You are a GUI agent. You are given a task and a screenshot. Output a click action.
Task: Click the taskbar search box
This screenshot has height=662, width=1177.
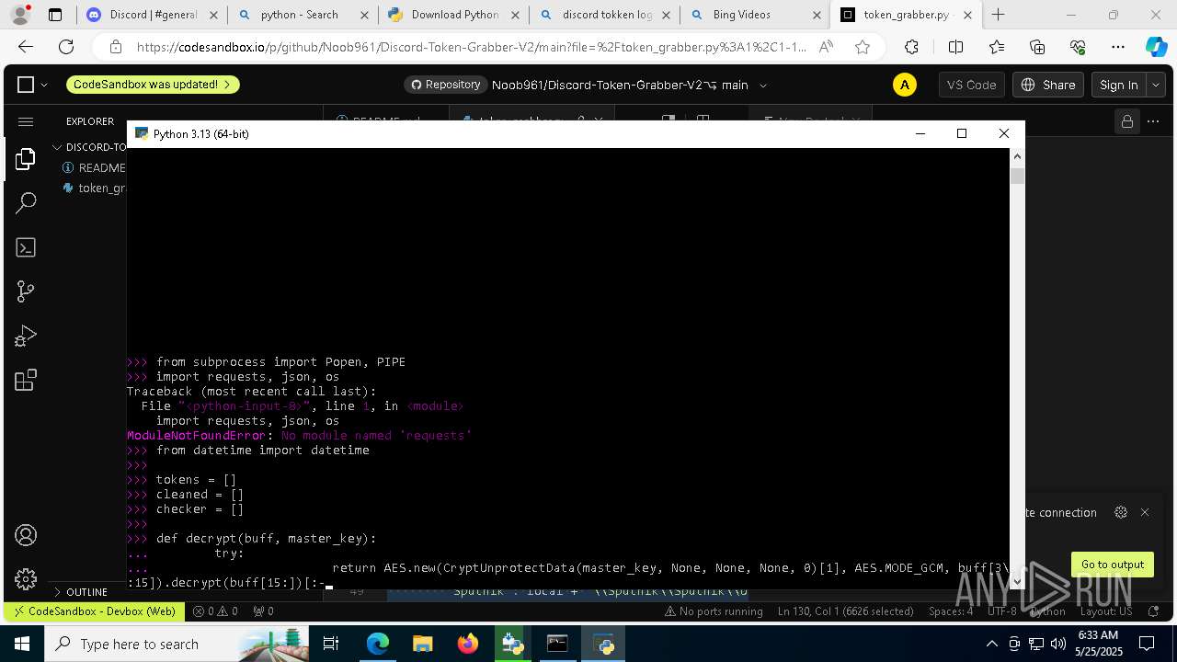pos(177,644)
